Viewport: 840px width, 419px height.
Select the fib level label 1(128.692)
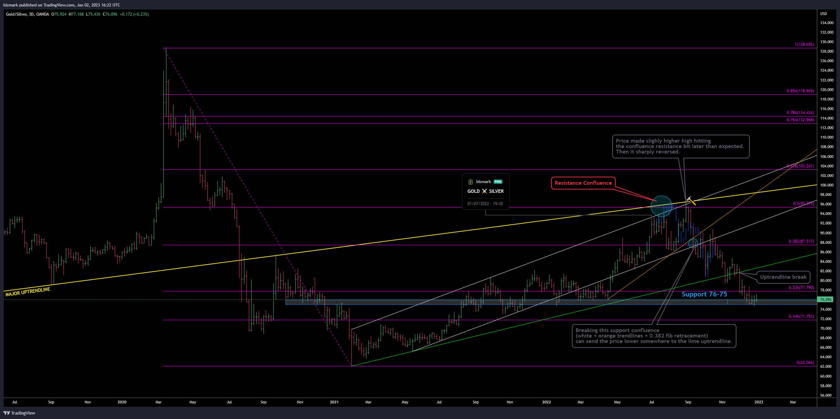[x=804, y=44]
